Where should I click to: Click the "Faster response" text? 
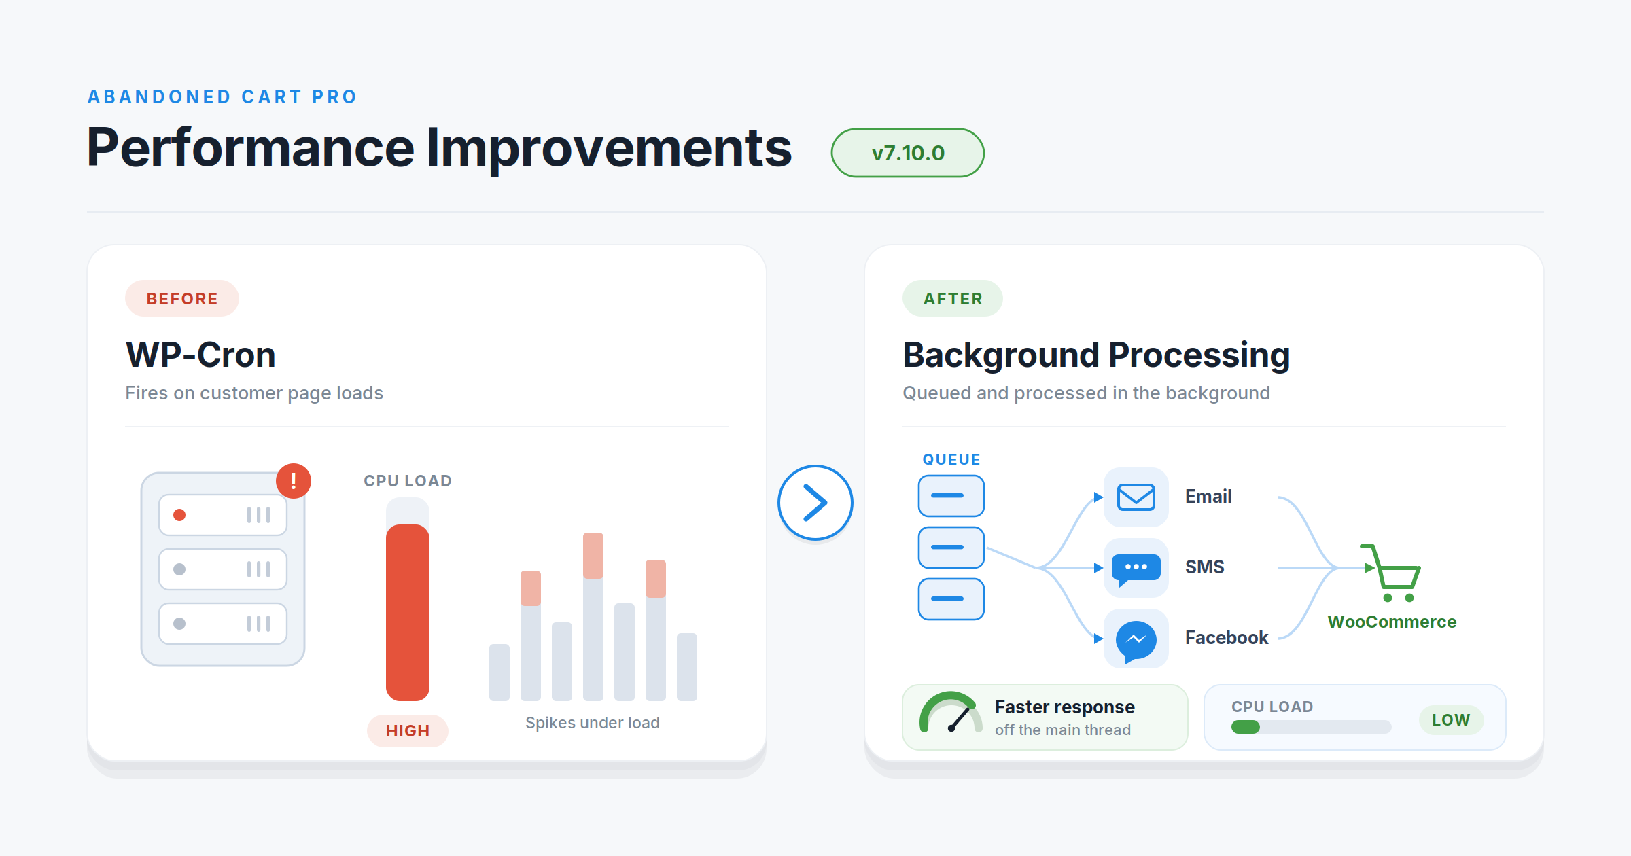[1065, 707]
